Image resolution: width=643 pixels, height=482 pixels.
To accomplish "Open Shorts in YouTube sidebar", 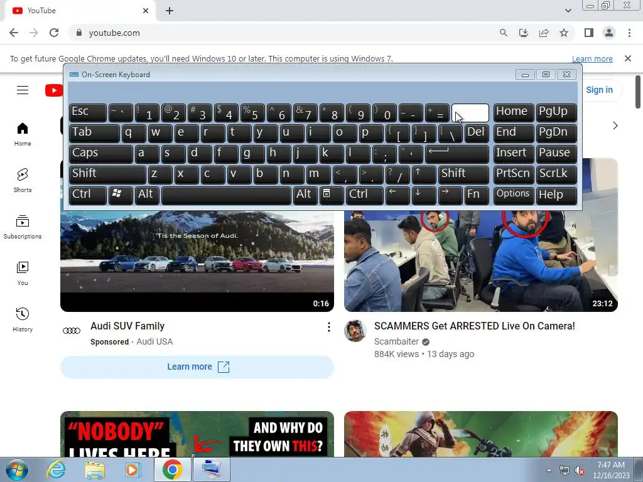I will (x=23, y=180).
